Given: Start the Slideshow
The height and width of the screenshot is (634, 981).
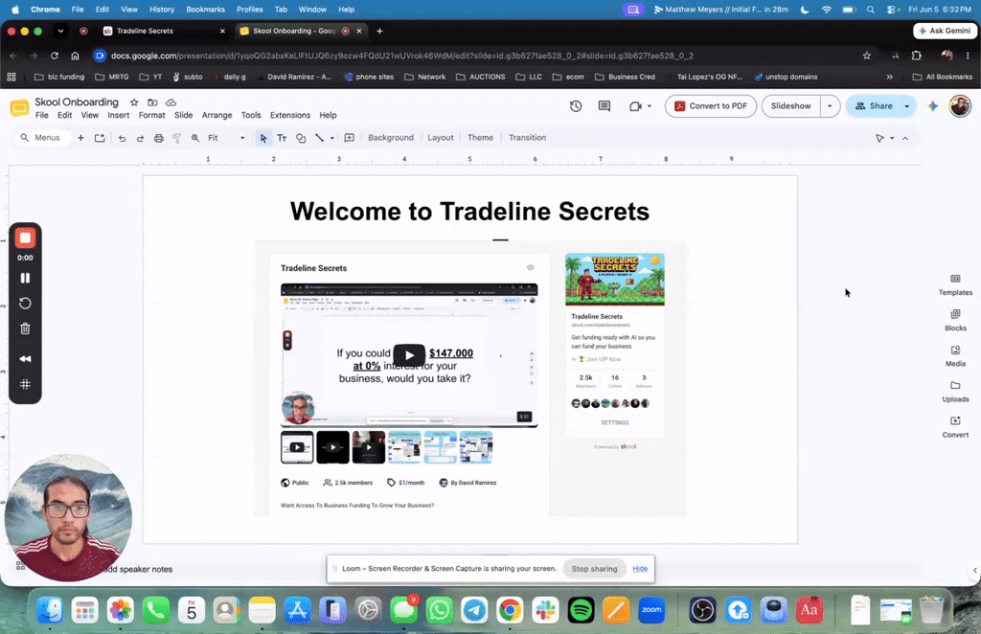Looking at the screenshot, I should pos(790,106).
